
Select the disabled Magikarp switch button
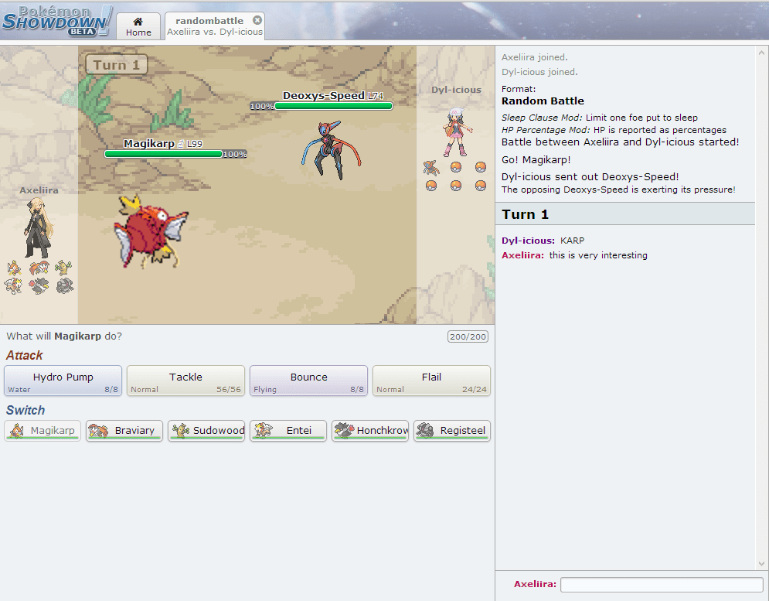click(x=43, y=431)
